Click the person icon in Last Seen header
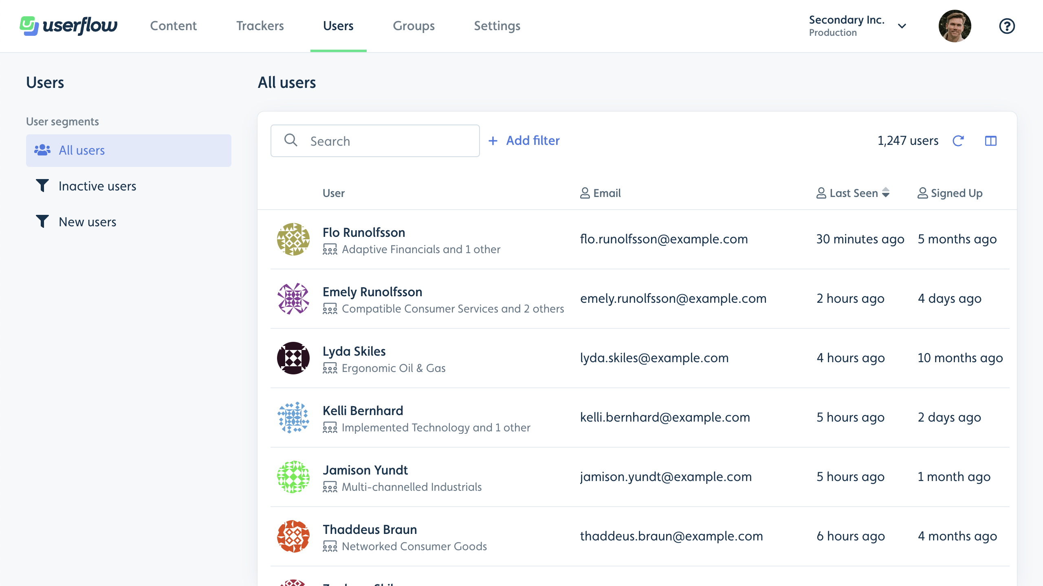 [821, 193]
